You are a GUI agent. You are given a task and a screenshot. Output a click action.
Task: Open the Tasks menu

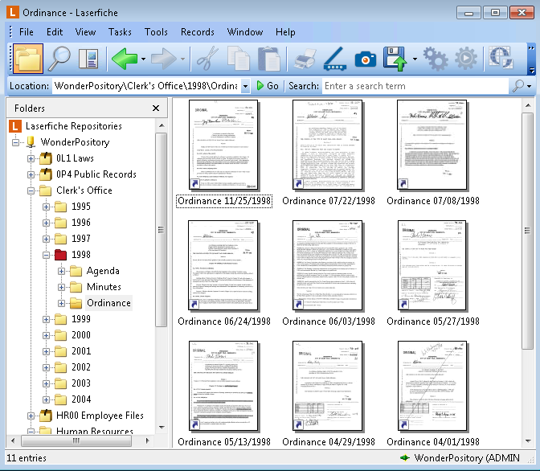120,32
